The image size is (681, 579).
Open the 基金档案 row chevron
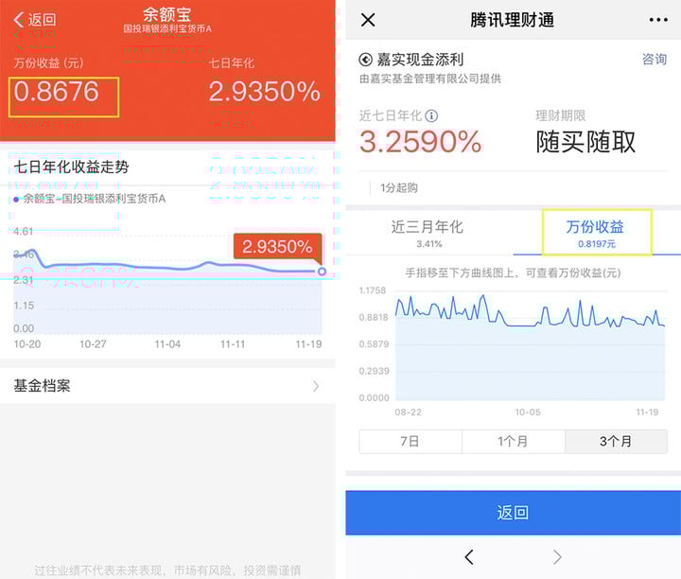coord(316,386)
